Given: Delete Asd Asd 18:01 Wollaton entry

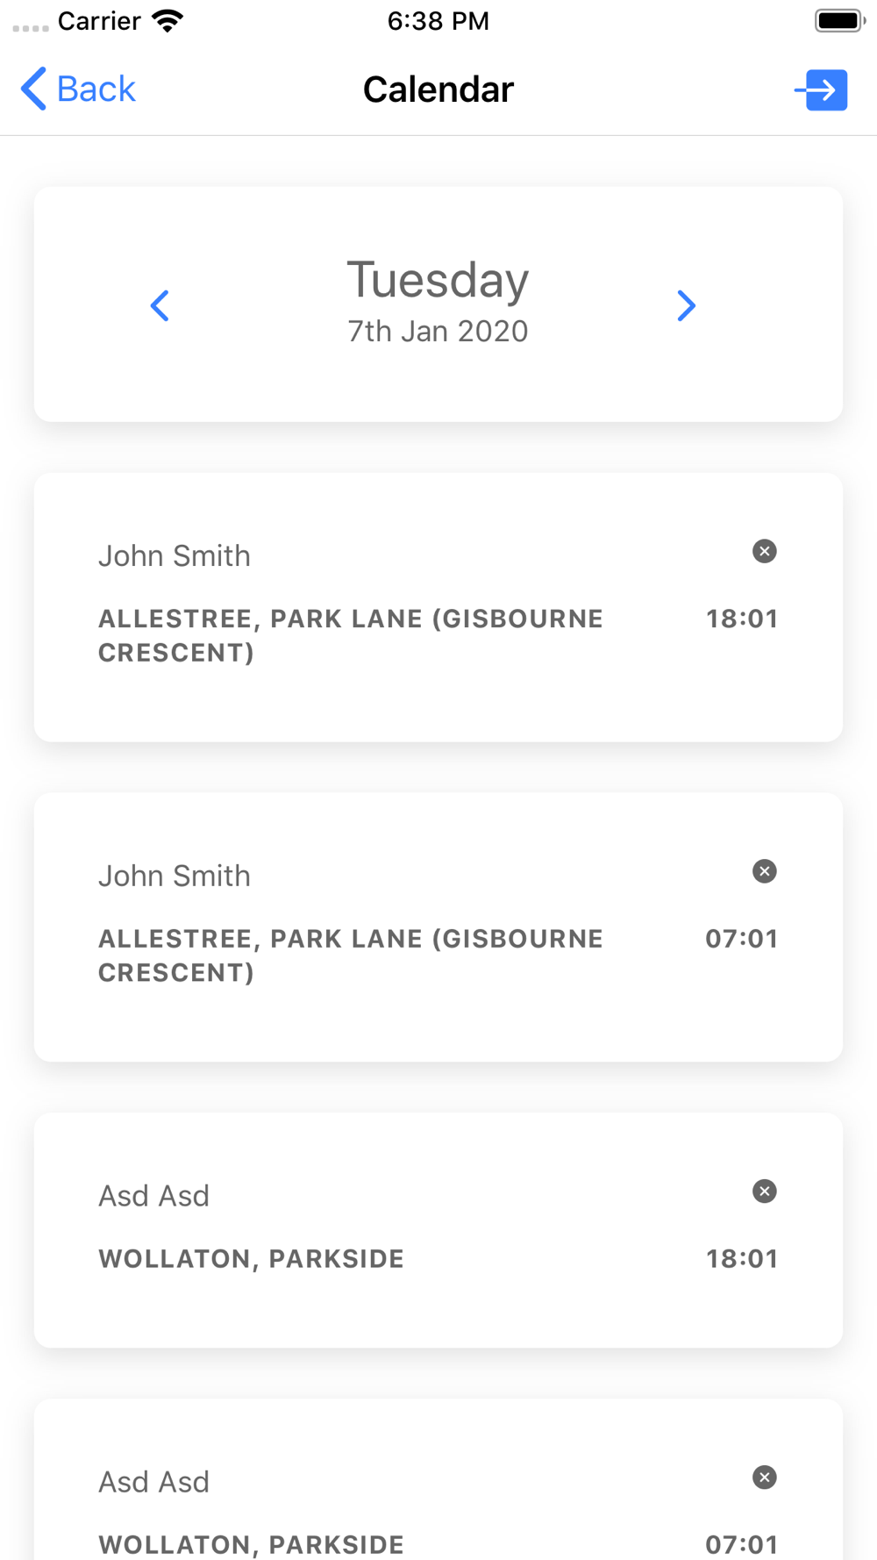Looking at the screenshot, I should pyautogui.click(x=765, y=1191).
